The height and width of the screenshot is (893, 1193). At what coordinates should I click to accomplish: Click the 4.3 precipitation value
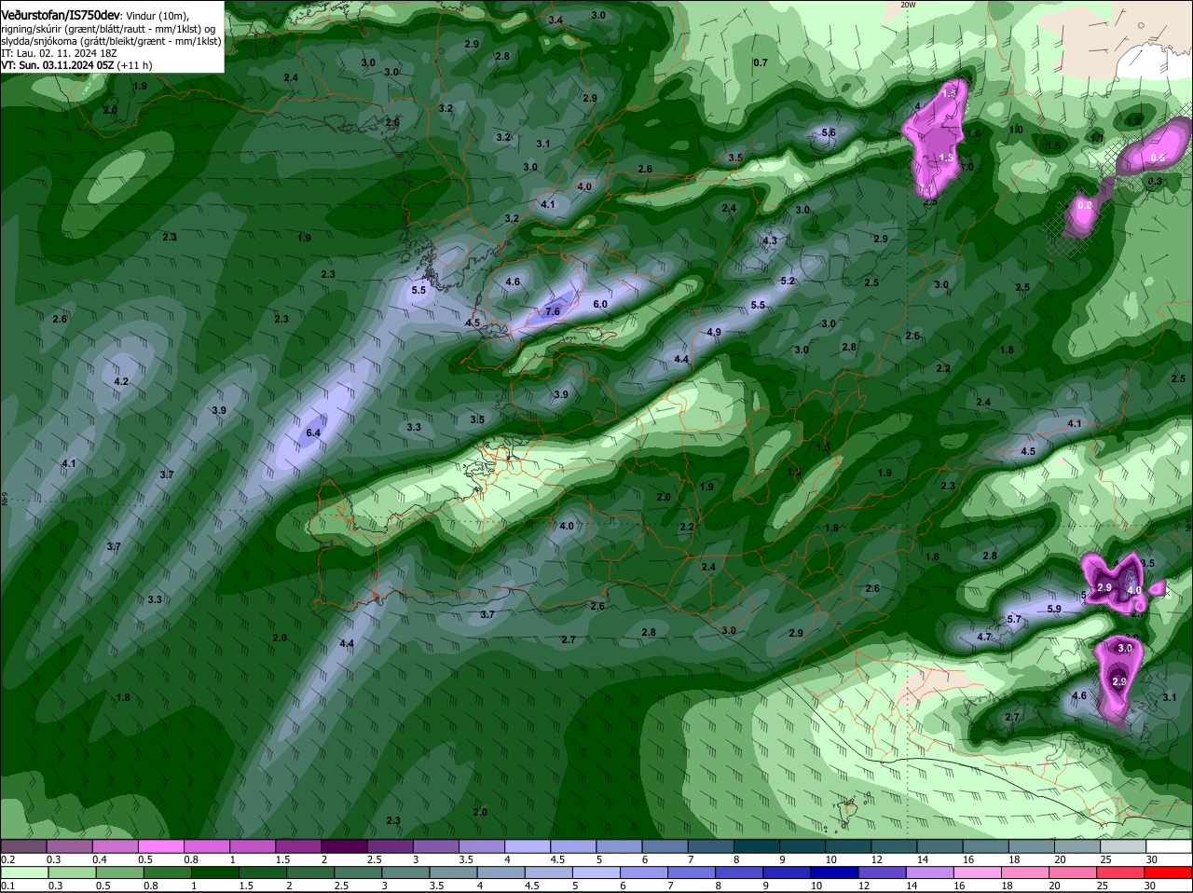[770, 240]
